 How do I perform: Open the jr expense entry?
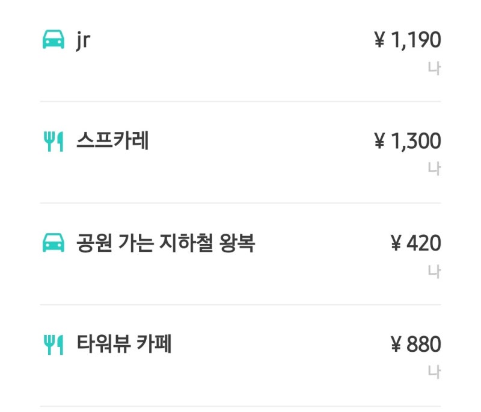click(x=240, y=51)
